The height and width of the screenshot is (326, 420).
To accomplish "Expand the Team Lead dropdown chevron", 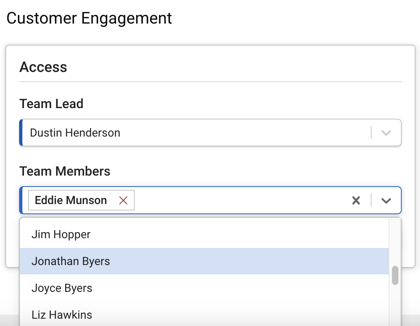I will [x=386, y=133].
